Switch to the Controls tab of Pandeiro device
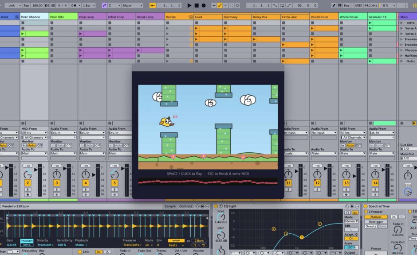This screenshot has height=255, width=417. click(x=185, y=206)
